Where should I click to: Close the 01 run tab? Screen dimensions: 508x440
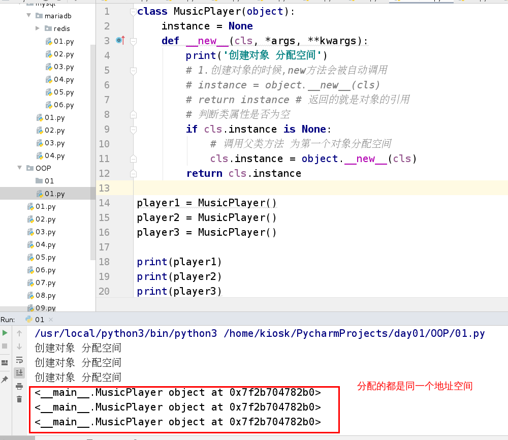50,320
